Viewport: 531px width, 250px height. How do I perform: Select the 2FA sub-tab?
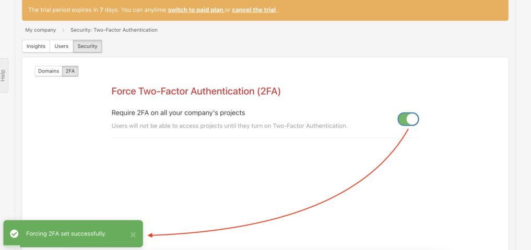(x=70, y=71)
